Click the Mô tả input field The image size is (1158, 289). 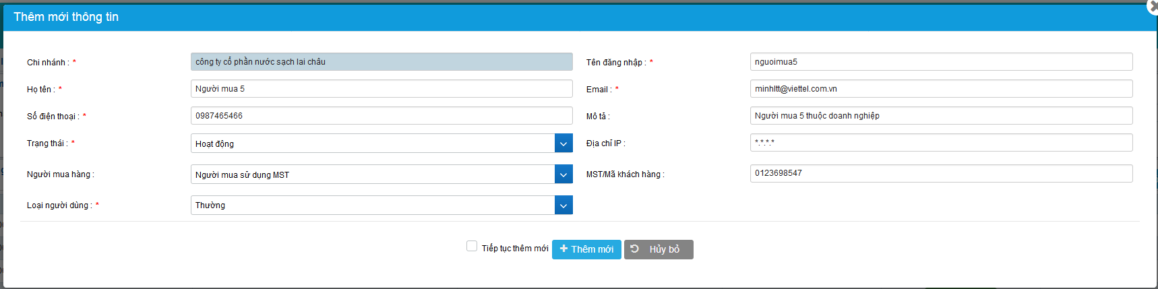point(941,116)
